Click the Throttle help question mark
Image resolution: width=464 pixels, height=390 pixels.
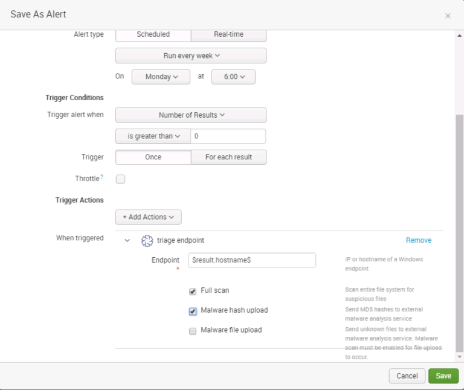click(x=101, y=177)
